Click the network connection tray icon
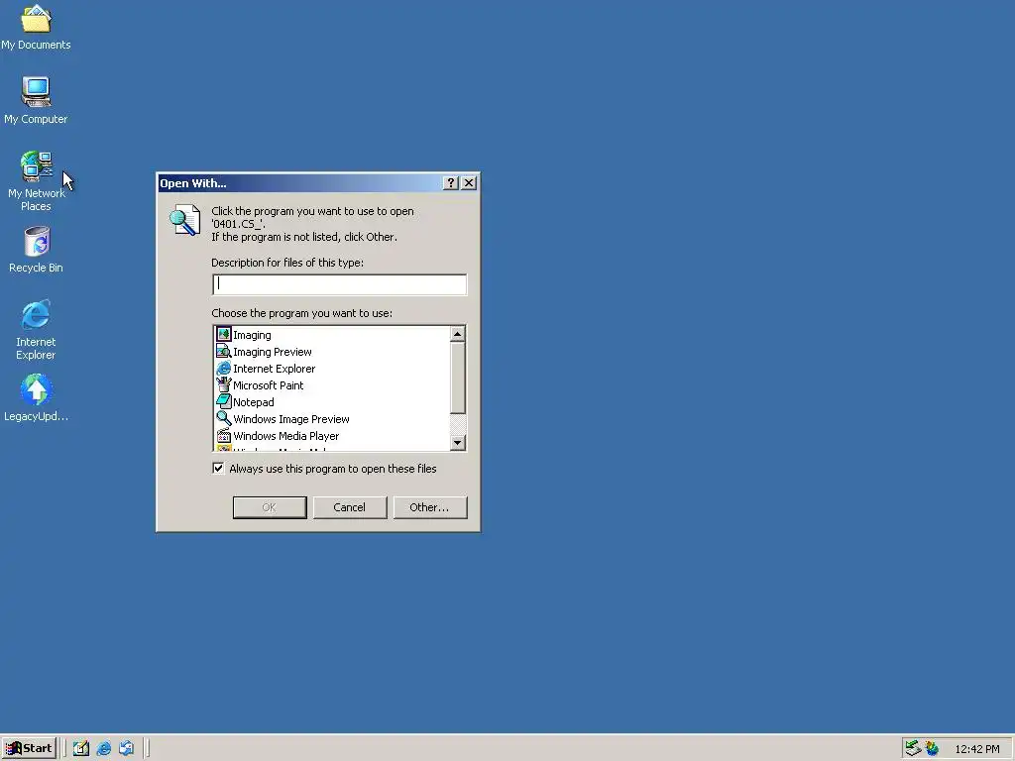The width and height of the screenshot is (1015, 761). click(913, 748)
